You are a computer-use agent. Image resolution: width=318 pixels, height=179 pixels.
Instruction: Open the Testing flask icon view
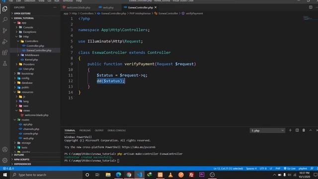point(5,64)
